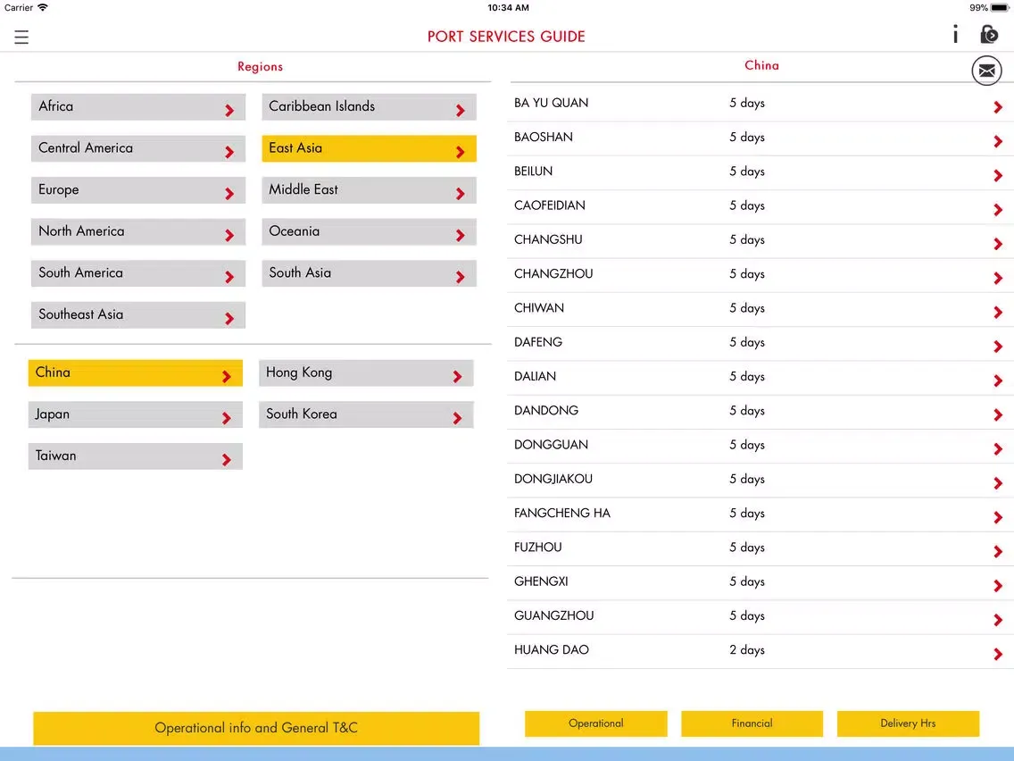Tap the Wi-Fi icon in status bar
The width and height of the screenshot is (1014, 761).
tap(43, 8)
